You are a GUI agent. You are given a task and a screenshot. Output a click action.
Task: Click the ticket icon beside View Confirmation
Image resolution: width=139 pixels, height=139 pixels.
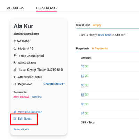(x=15, y=112)
